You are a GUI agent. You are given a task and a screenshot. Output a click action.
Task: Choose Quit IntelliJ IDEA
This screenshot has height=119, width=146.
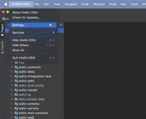33,58
